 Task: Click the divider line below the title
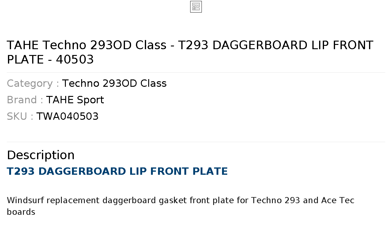pyautogui.click(x=196, y=72)
